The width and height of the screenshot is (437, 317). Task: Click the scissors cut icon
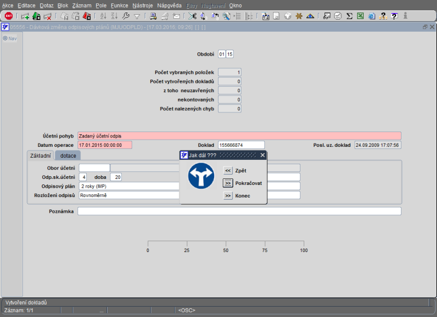pos(192,16)
